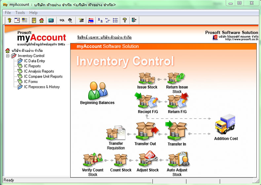This screenshot has height=185, width=261.
Task: Open Auto Adjust Stock icon
Action: [178, 159]
